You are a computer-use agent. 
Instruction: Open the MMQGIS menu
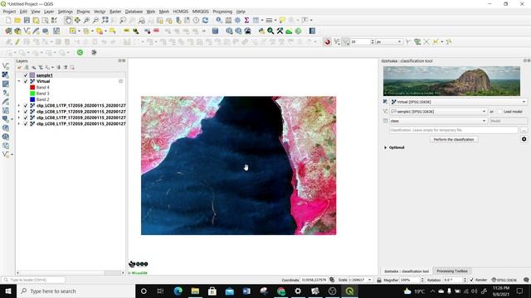click(x=201, y=12)
